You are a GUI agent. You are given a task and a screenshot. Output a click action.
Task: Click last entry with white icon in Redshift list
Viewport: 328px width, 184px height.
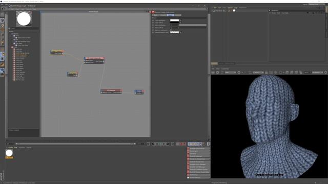click(x=198, y=178)
